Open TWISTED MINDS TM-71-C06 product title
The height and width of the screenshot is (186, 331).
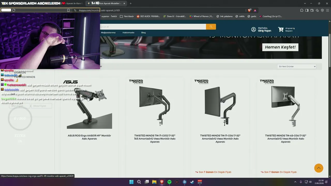220,139
